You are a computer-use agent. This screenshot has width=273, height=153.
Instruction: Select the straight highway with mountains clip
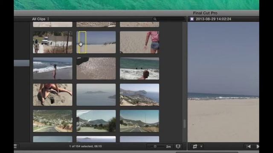(x=139, y=121)
